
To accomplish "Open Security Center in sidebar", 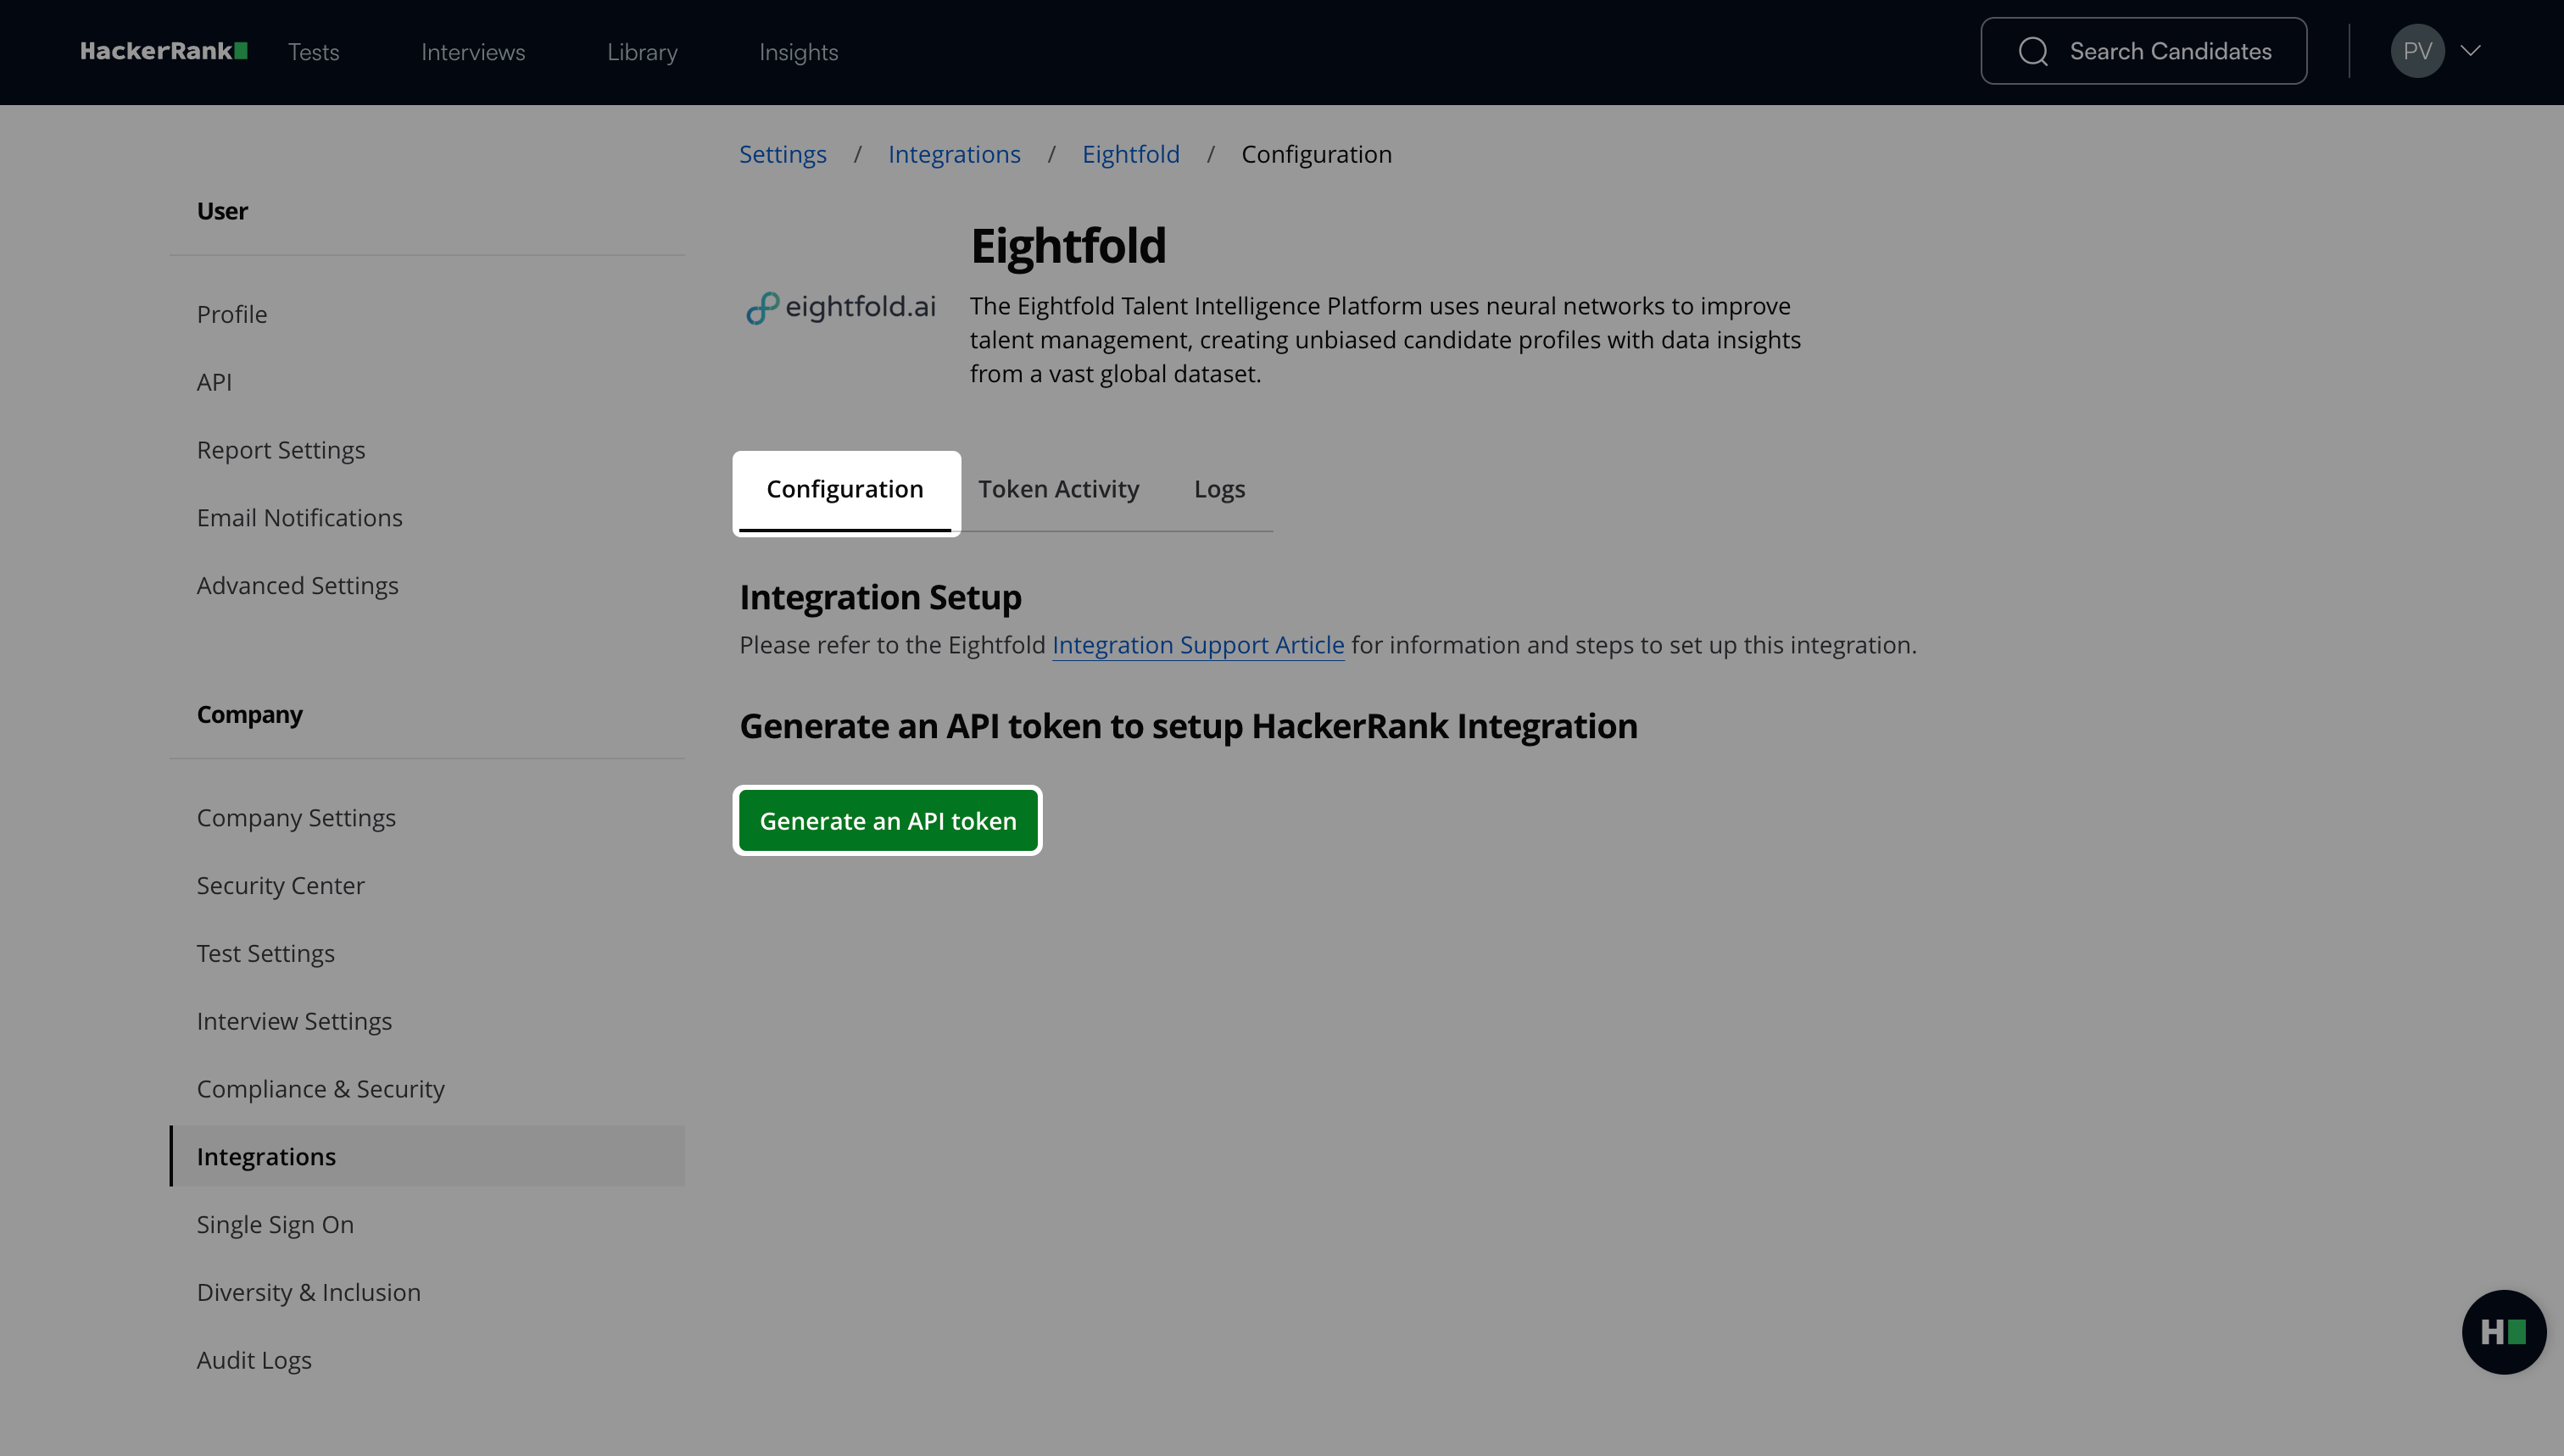I will 280,886.
